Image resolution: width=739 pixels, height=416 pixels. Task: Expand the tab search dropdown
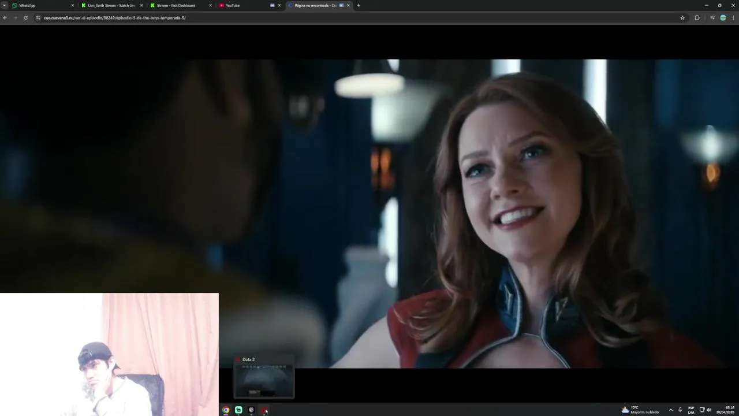4,5
